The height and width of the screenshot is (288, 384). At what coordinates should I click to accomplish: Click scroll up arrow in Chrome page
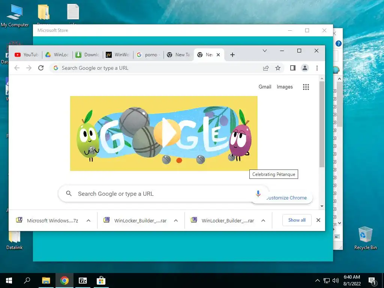point(322,78)
